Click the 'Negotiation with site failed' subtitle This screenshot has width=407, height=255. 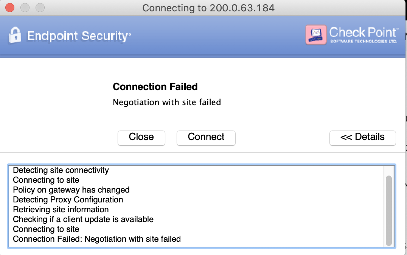[x=166, y=102]
